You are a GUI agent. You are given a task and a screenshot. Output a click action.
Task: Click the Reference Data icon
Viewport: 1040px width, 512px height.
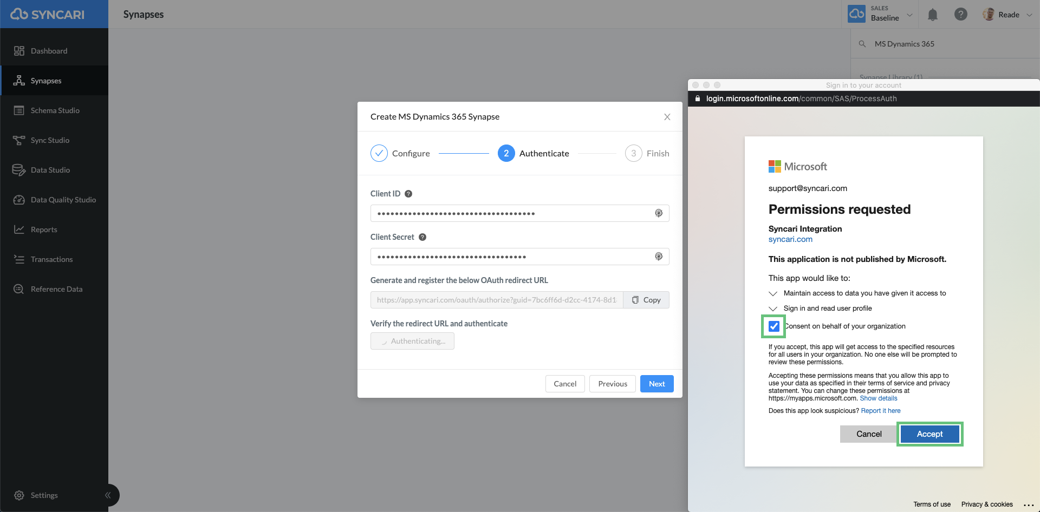(x=19, y=289)
